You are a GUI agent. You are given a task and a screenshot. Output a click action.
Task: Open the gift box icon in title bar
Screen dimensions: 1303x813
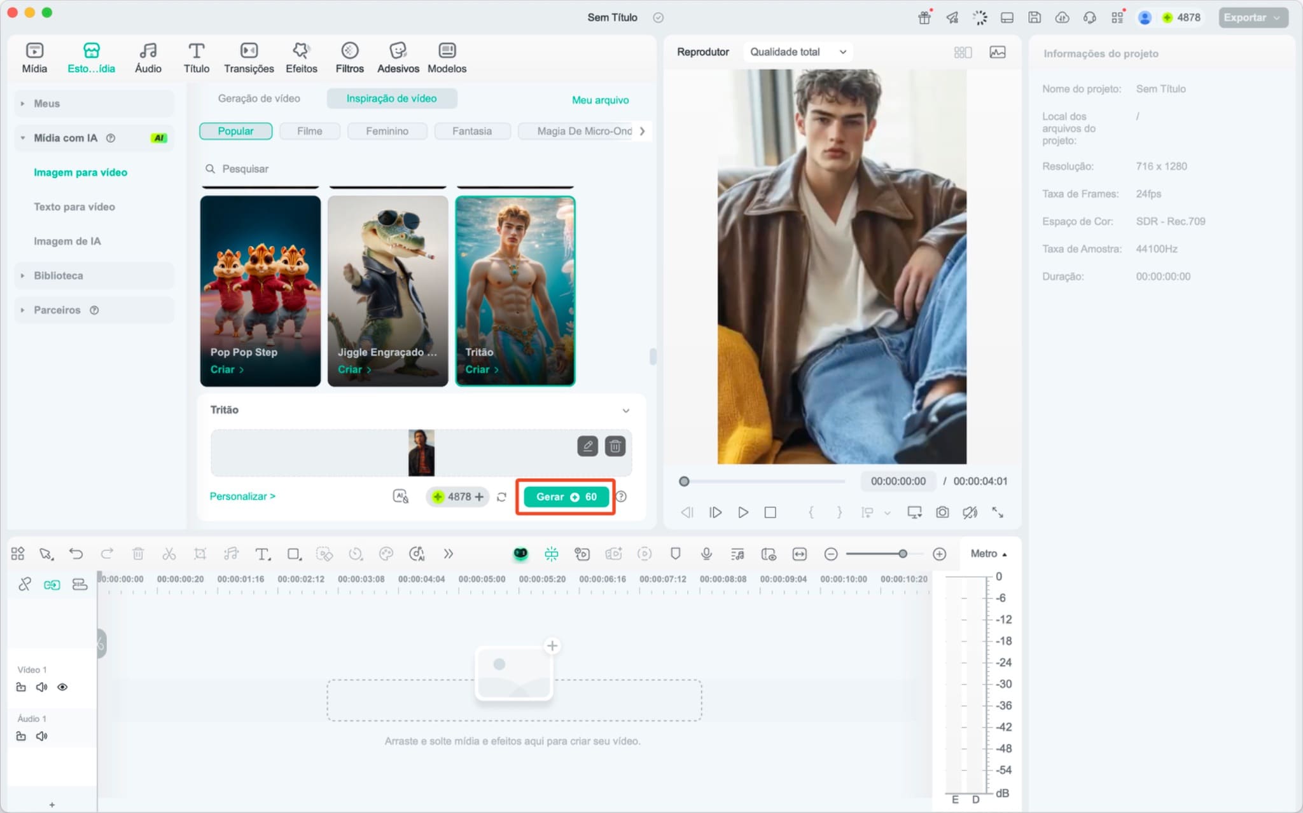924,18
